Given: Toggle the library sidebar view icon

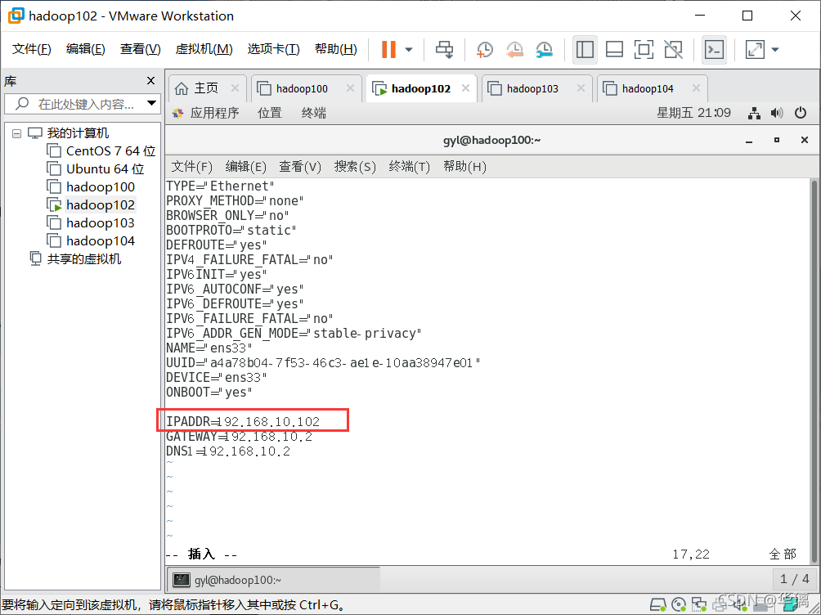Looking at the screenshot, I should click(585, 50).
